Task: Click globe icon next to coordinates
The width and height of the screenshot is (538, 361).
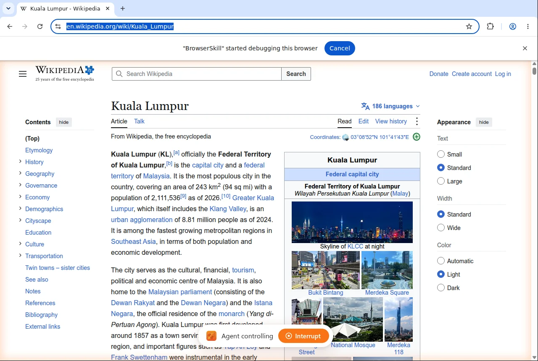Action: pos(345,137)
